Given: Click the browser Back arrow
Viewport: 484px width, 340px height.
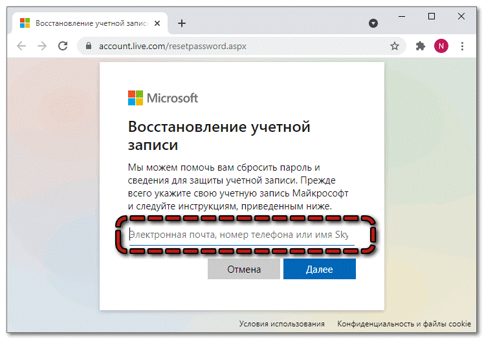Looking at the screenshot, I should coord(21,47).
